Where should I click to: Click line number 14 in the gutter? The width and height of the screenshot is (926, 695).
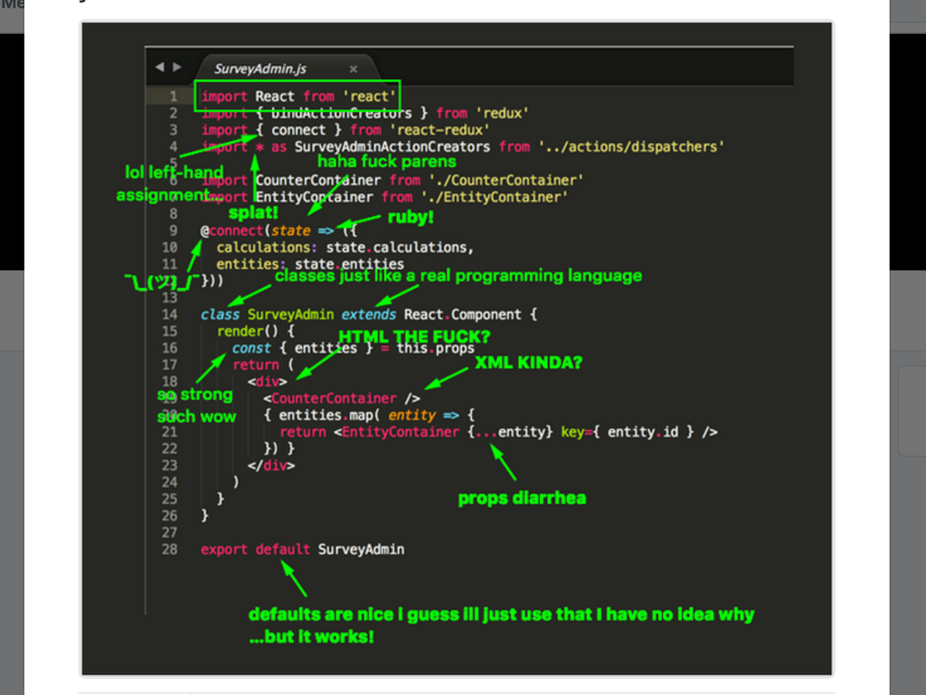[x=169, y=315]
